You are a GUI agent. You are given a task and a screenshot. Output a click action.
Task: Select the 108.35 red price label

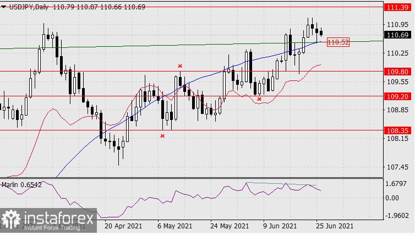point(397,130)
